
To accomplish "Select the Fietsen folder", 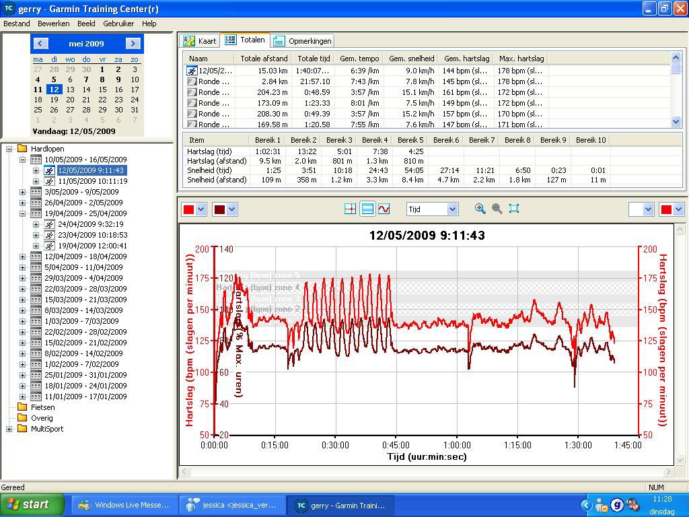I will tap(42, 407).
